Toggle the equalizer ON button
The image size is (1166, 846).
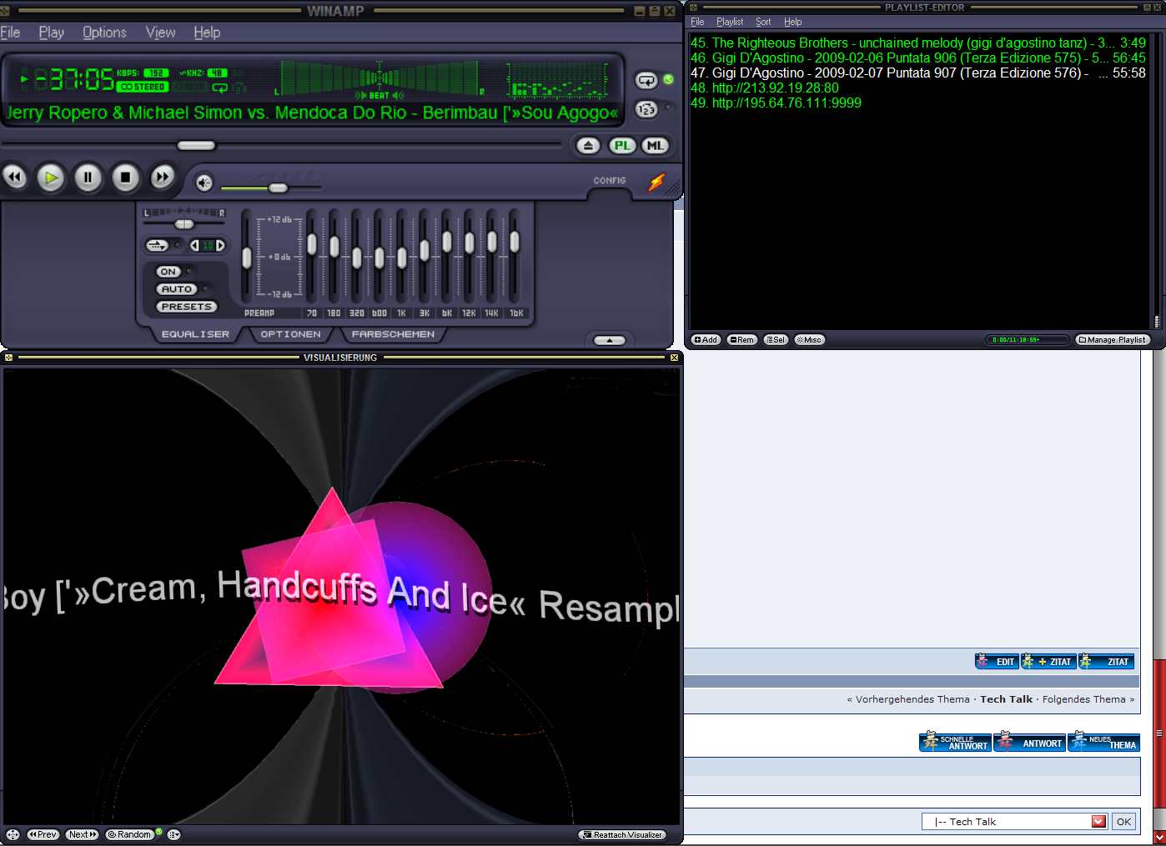[x=168, y=272]
